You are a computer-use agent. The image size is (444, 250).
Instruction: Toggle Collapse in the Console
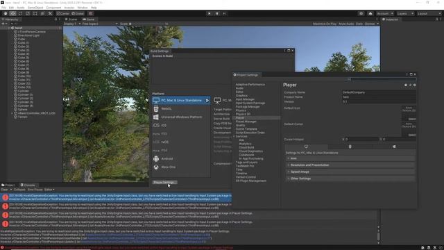19,190
